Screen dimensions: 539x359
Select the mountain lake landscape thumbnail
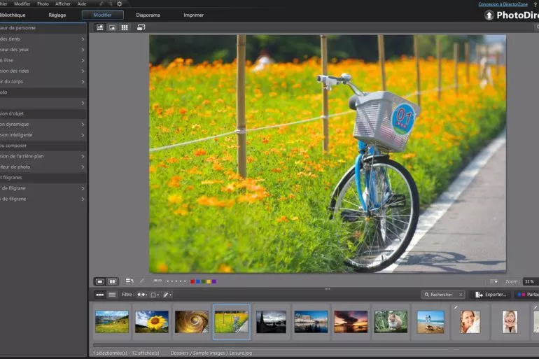112,322
